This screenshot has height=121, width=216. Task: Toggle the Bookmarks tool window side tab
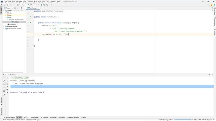click(1, 101)
